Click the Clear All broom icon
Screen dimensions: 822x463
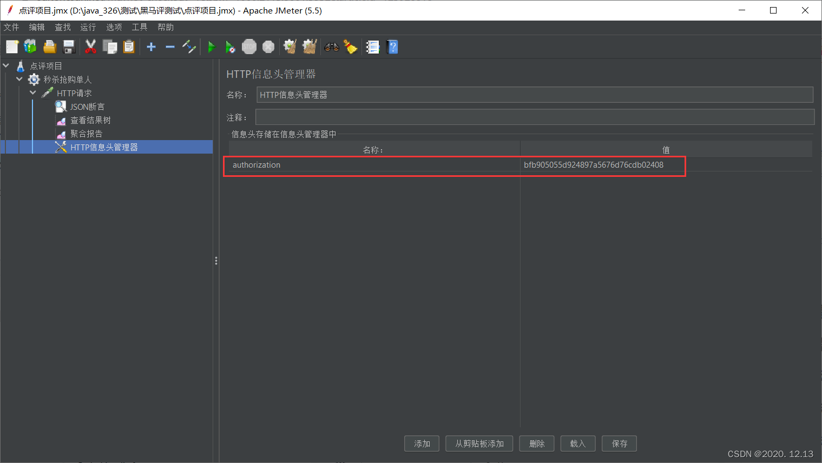coord(351,47)
